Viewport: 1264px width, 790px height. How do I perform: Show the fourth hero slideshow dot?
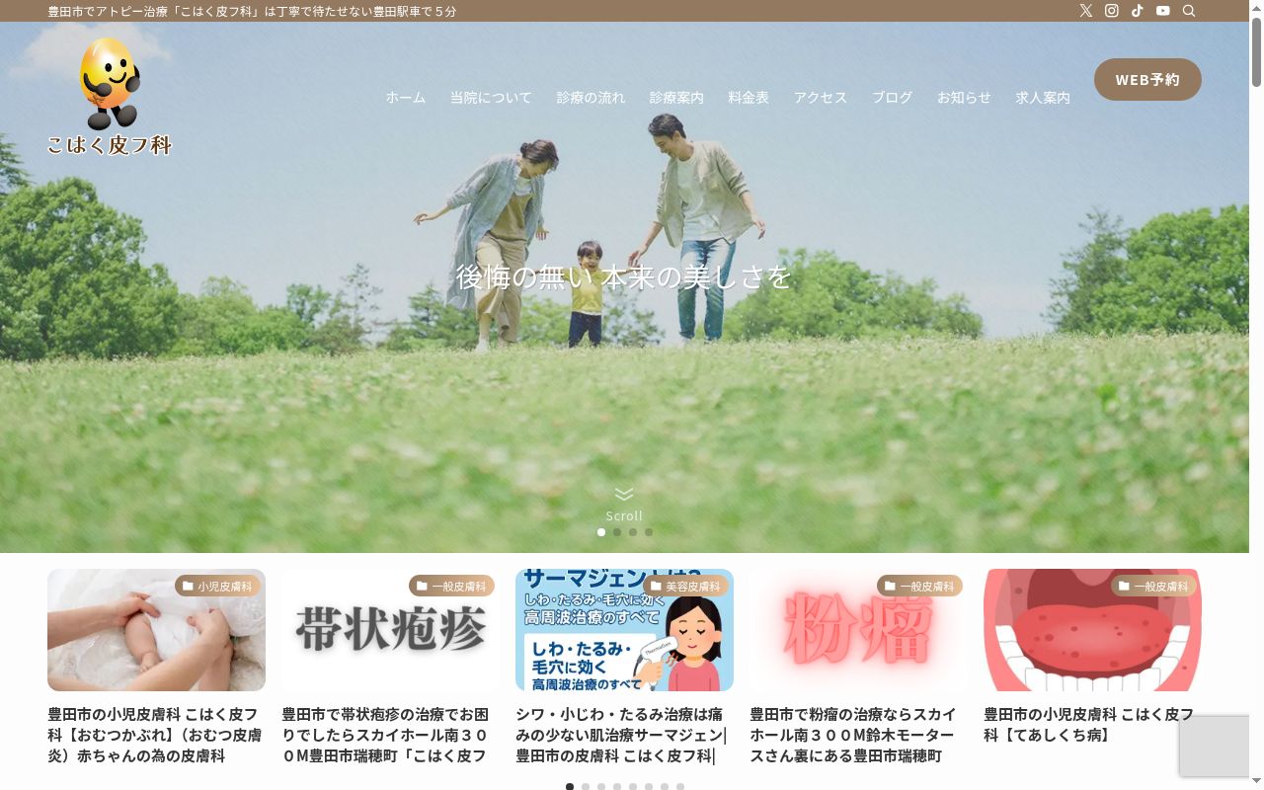click(x=649, y=532)
